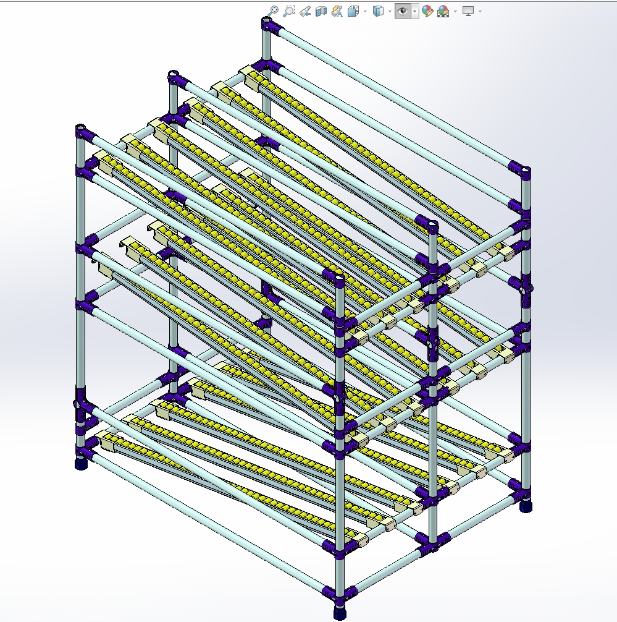This screenshot has width=617, height=622.
Task: Click the Display Style icon
Action: 379,11
